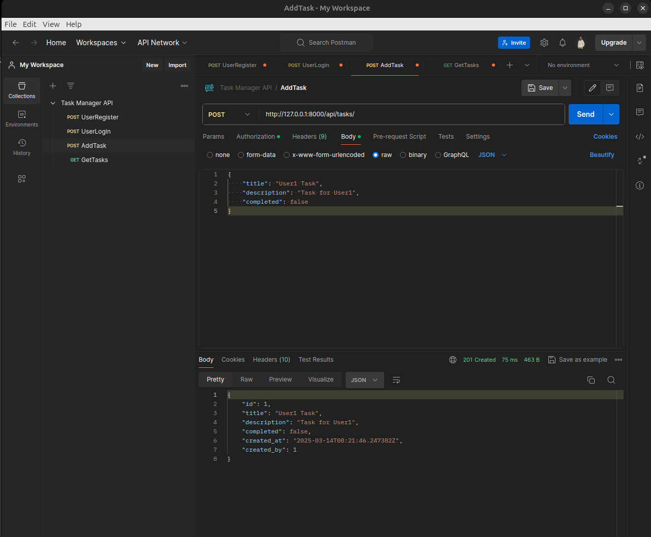Open the info icon in the right sidebar
Screen dimensions: 651x537
pos(640,185)
